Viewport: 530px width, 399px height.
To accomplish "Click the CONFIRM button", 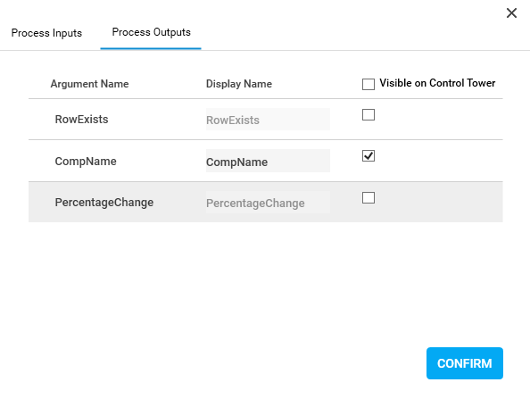I will click(465, 363).
